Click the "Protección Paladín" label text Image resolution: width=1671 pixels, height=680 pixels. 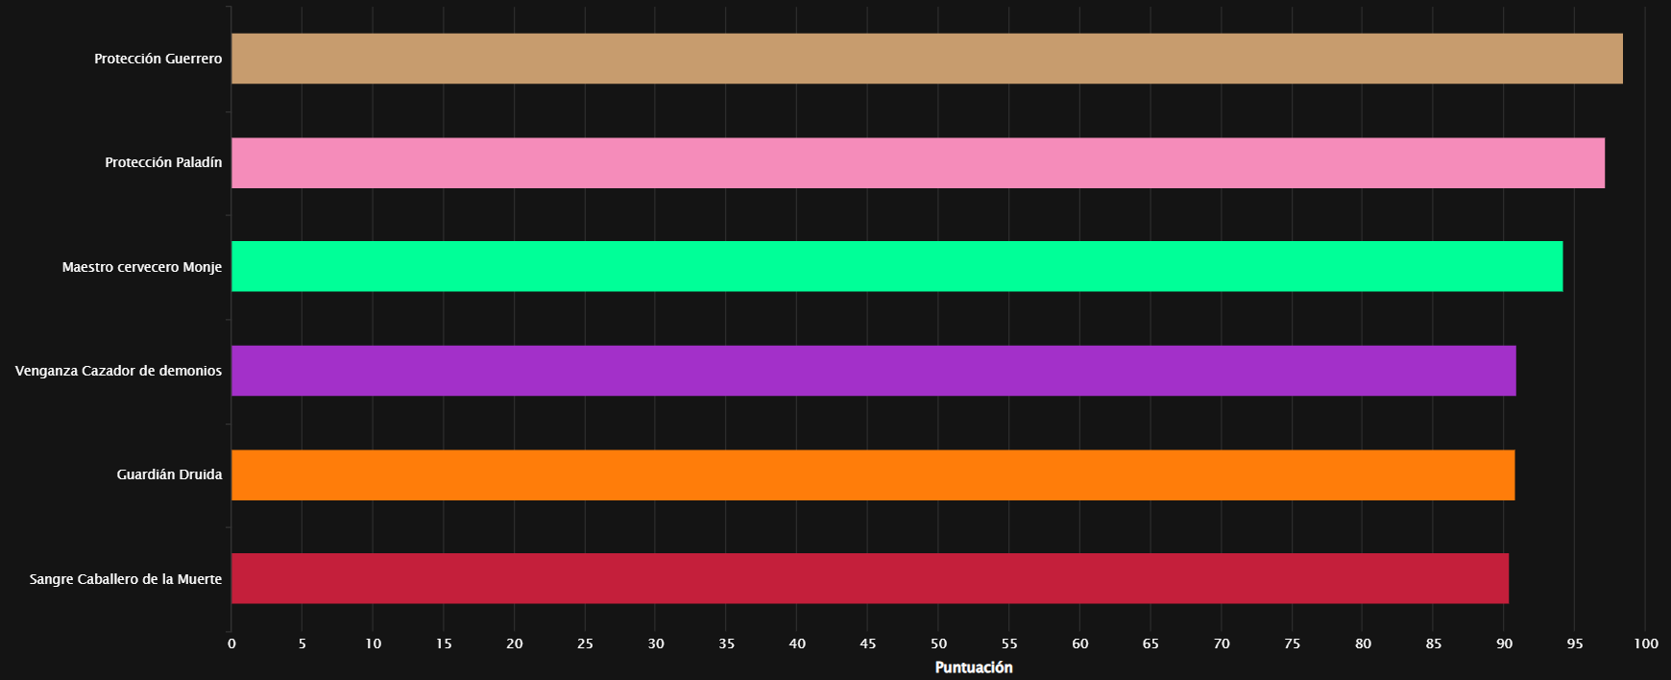point(163,162)
